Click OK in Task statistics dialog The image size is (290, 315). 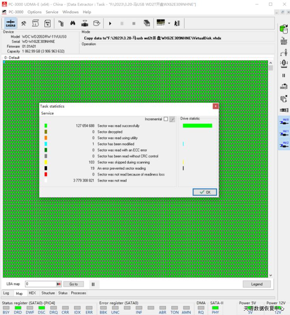click(204, 192)
